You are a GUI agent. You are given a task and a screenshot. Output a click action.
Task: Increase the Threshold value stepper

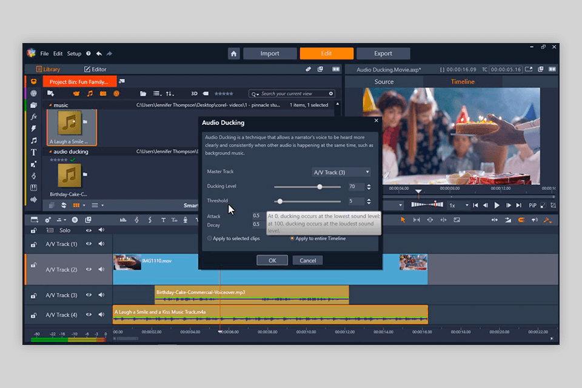pos(369,199)
